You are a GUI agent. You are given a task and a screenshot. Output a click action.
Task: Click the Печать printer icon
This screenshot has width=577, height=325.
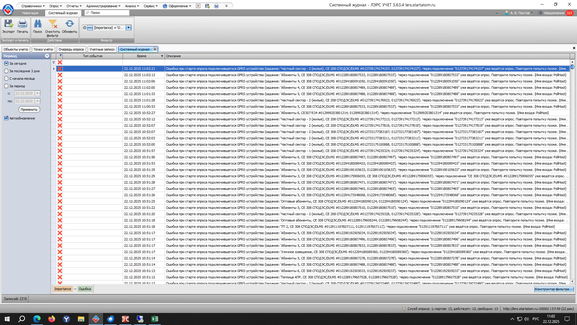click(22, 24)
